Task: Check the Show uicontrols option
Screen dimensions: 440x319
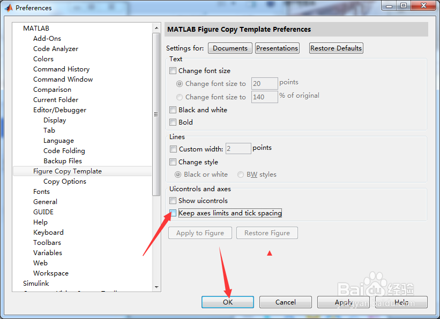Action: 174,200
